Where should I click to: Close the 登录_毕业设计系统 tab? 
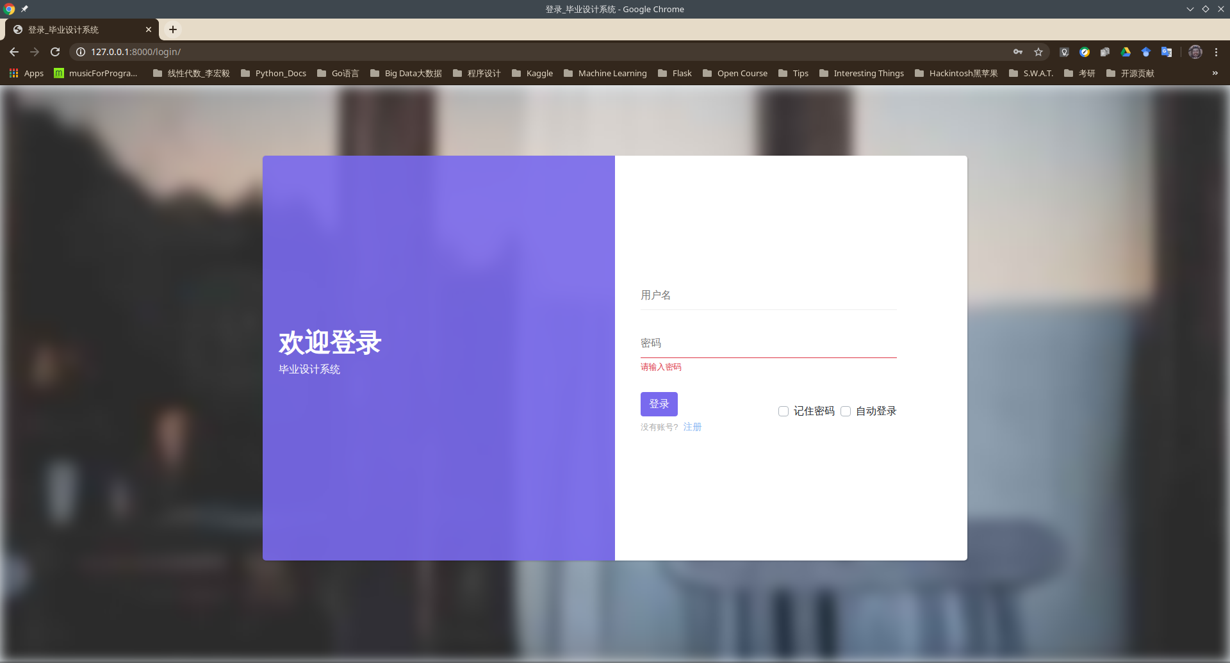(149, 29)
